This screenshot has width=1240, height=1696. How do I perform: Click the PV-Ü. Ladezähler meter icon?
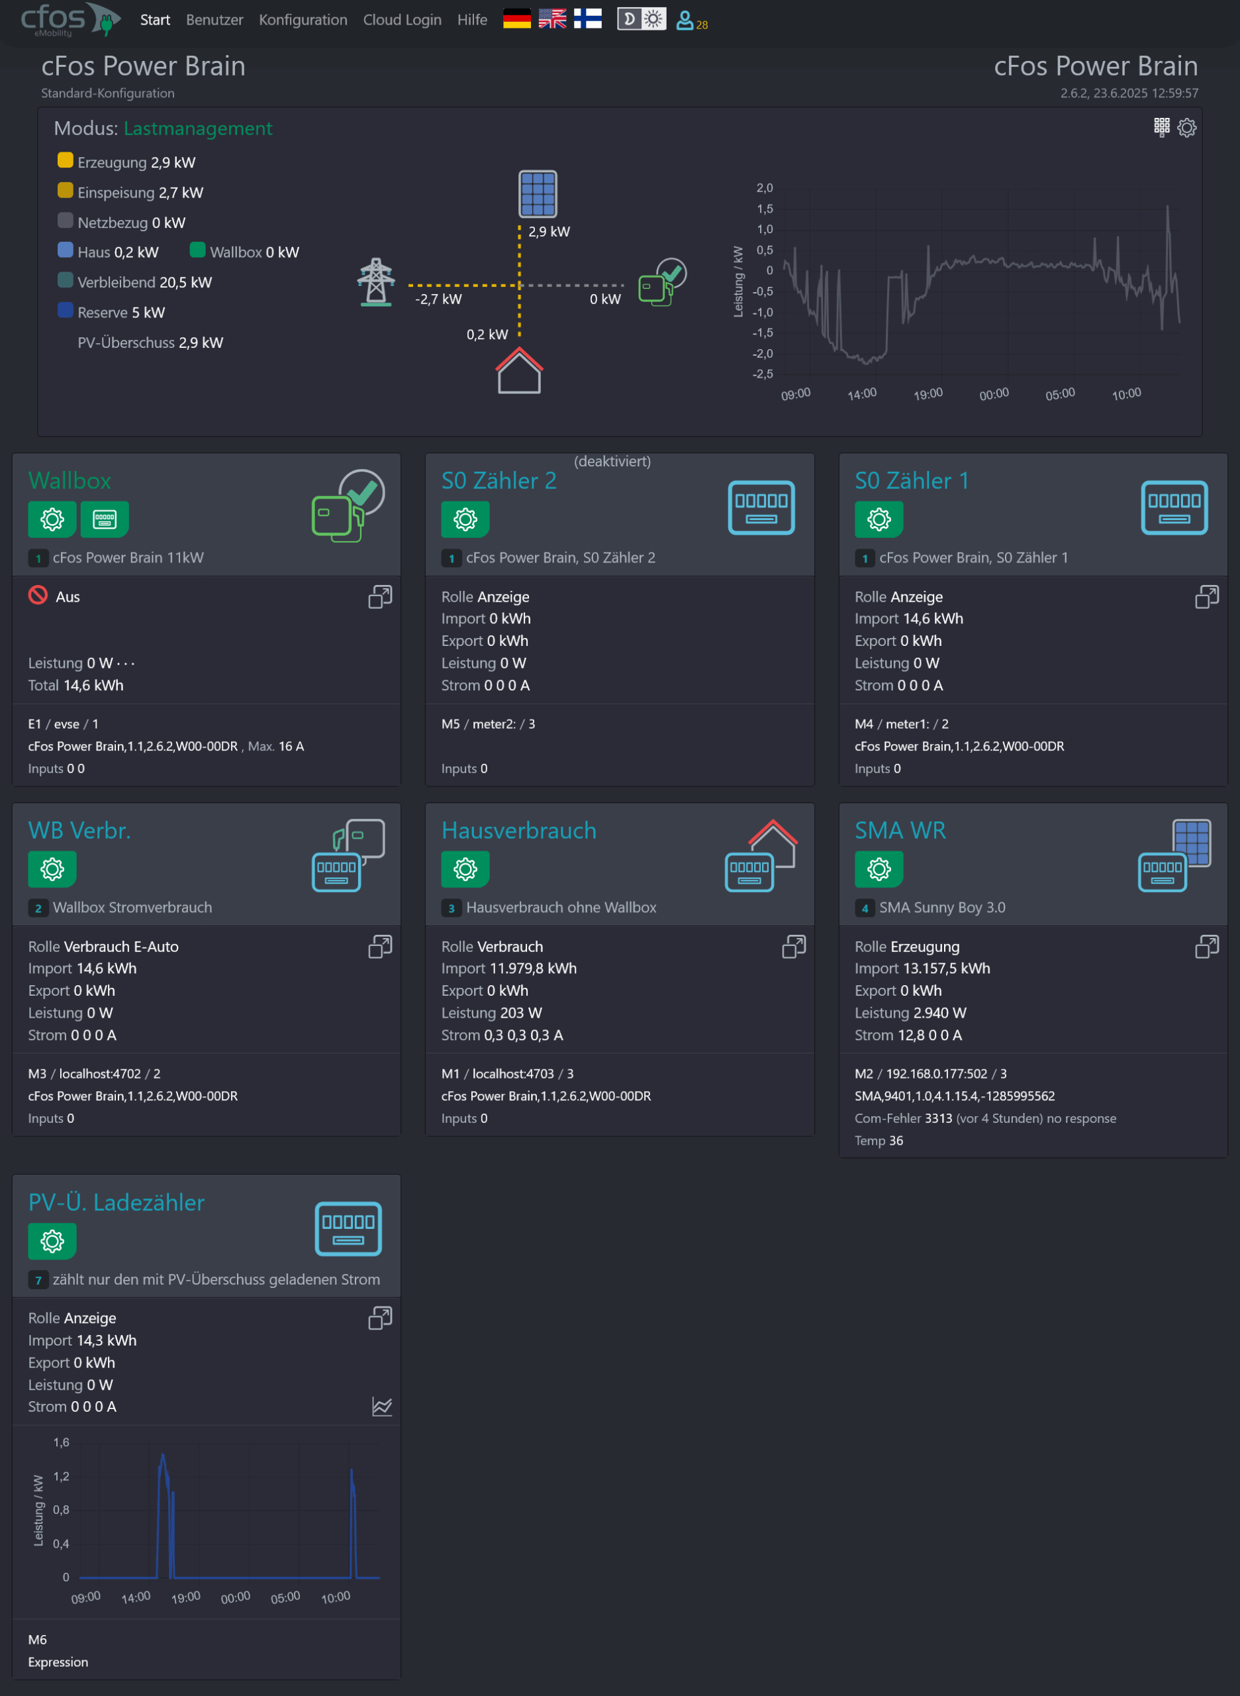tap(348, 1229)
